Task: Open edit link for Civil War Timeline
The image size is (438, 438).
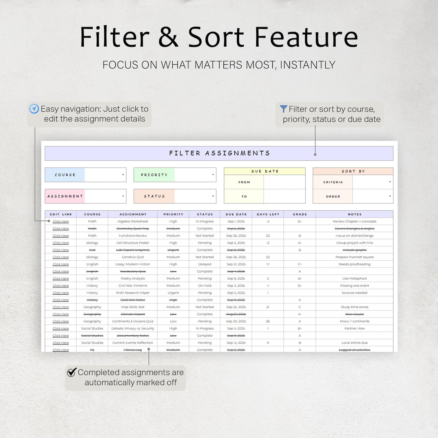Action: point(61,286)
